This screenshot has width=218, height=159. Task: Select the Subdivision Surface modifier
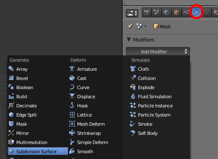point(38,152)
